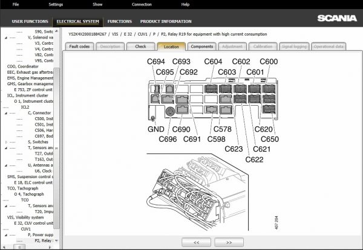Collapse the T, Sensors node under ICL2
This screenshot has height=250, width=363.
click(6, 148)
